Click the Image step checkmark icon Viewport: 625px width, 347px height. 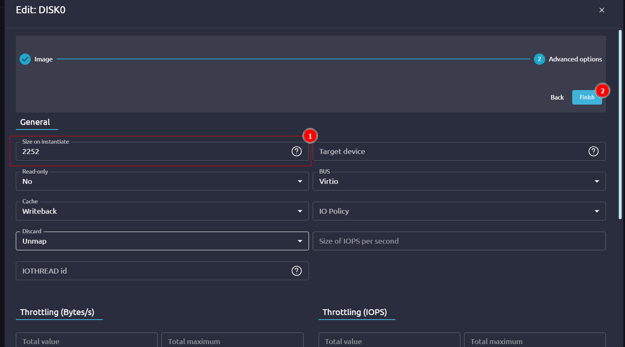tap(25, 59)
